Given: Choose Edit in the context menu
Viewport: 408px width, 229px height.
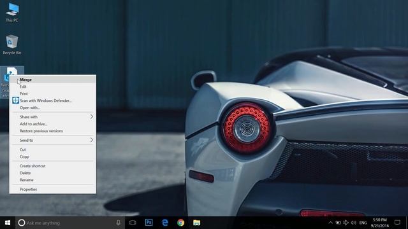Looking at the screenshot, I should [52, 87].
